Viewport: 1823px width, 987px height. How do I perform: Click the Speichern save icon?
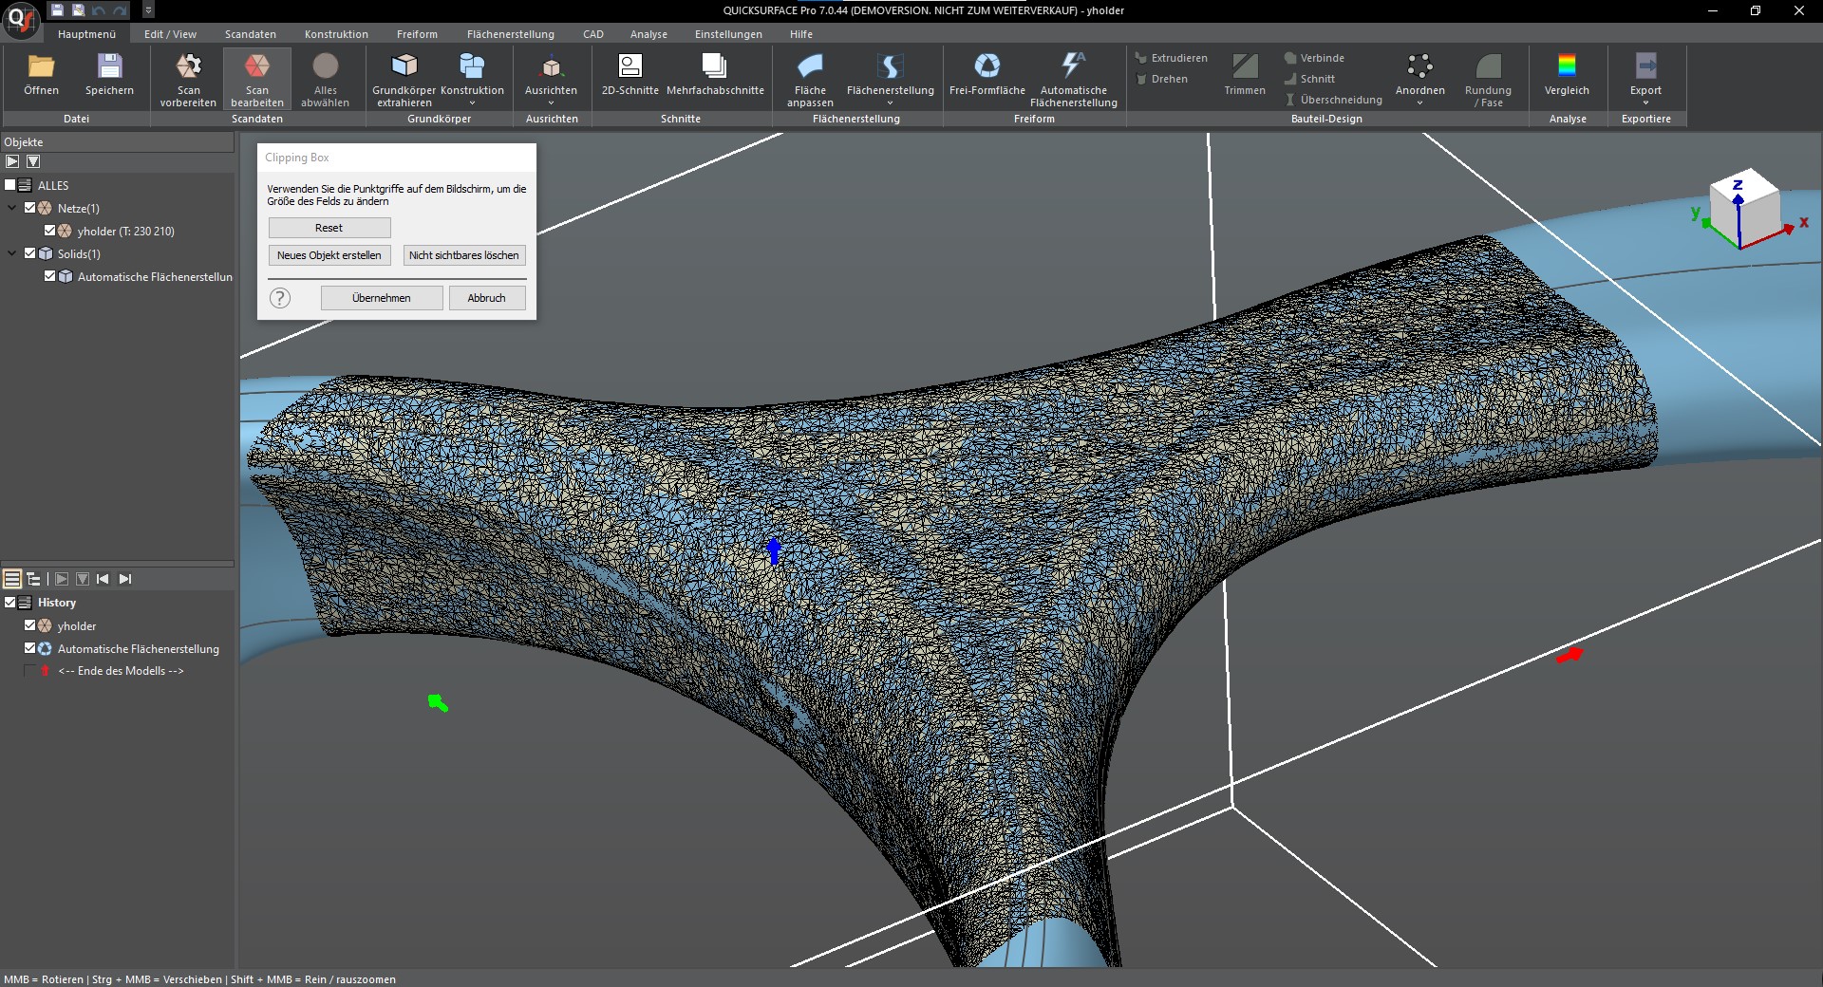[x=109, y=66]
